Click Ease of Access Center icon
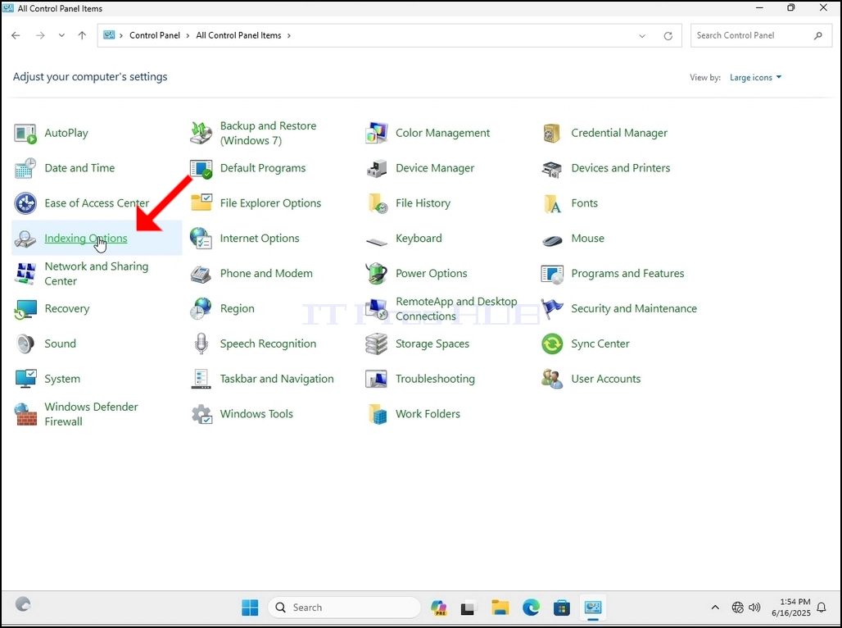This screenshot has width=842, height=628. (x=25, y=203)
